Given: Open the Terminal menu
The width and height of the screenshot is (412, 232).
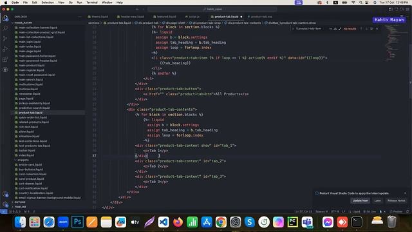Looking at the screenshot, I should point(92,3).
